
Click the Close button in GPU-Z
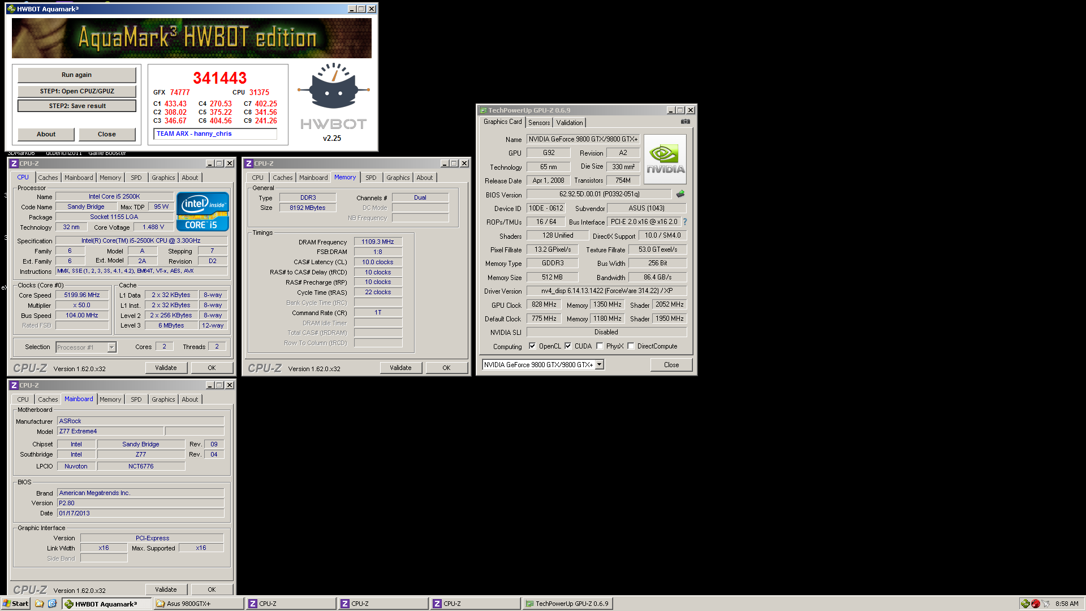point(671,365)
